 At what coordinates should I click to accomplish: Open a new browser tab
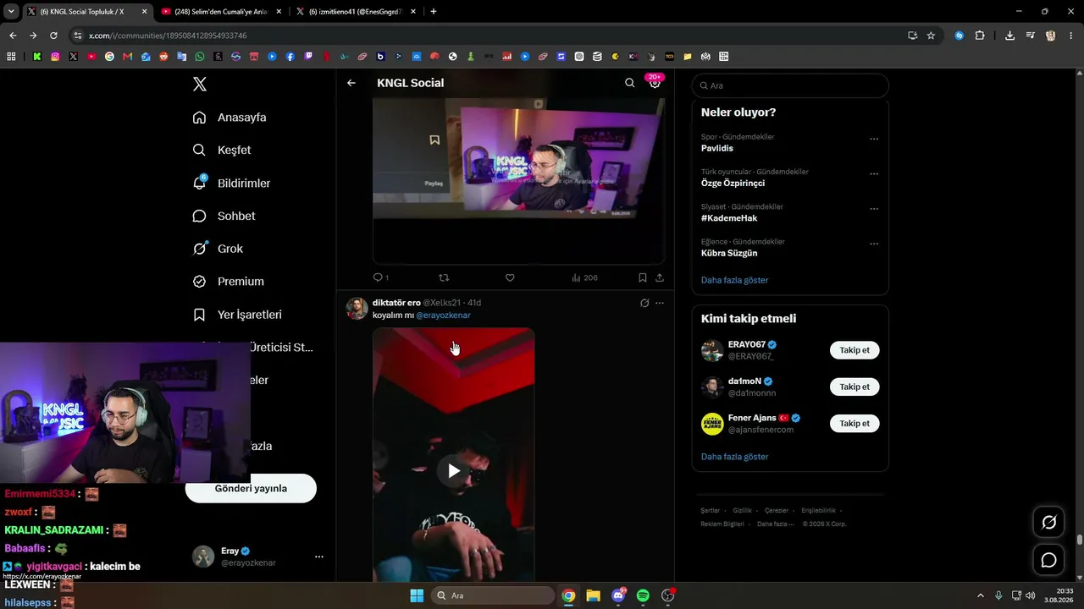coord(434,12)
